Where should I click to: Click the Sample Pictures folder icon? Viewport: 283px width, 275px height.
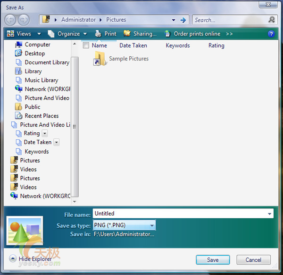(x=100, y=59)
